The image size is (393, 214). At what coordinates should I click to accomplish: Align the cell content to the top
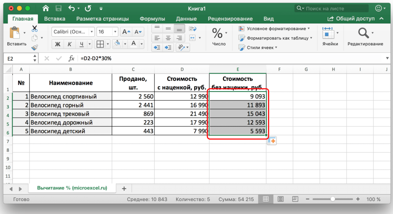coord(157,28)
